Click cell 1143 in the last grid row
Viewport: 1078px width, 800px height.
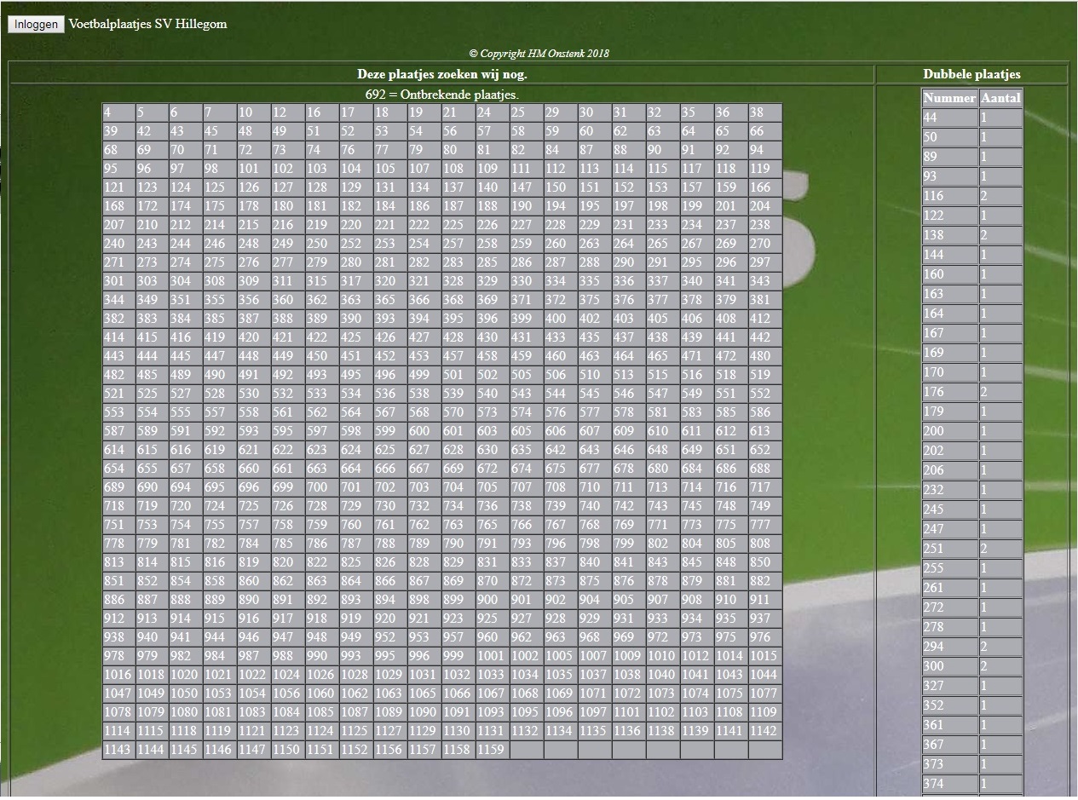[x=118, y=750]
